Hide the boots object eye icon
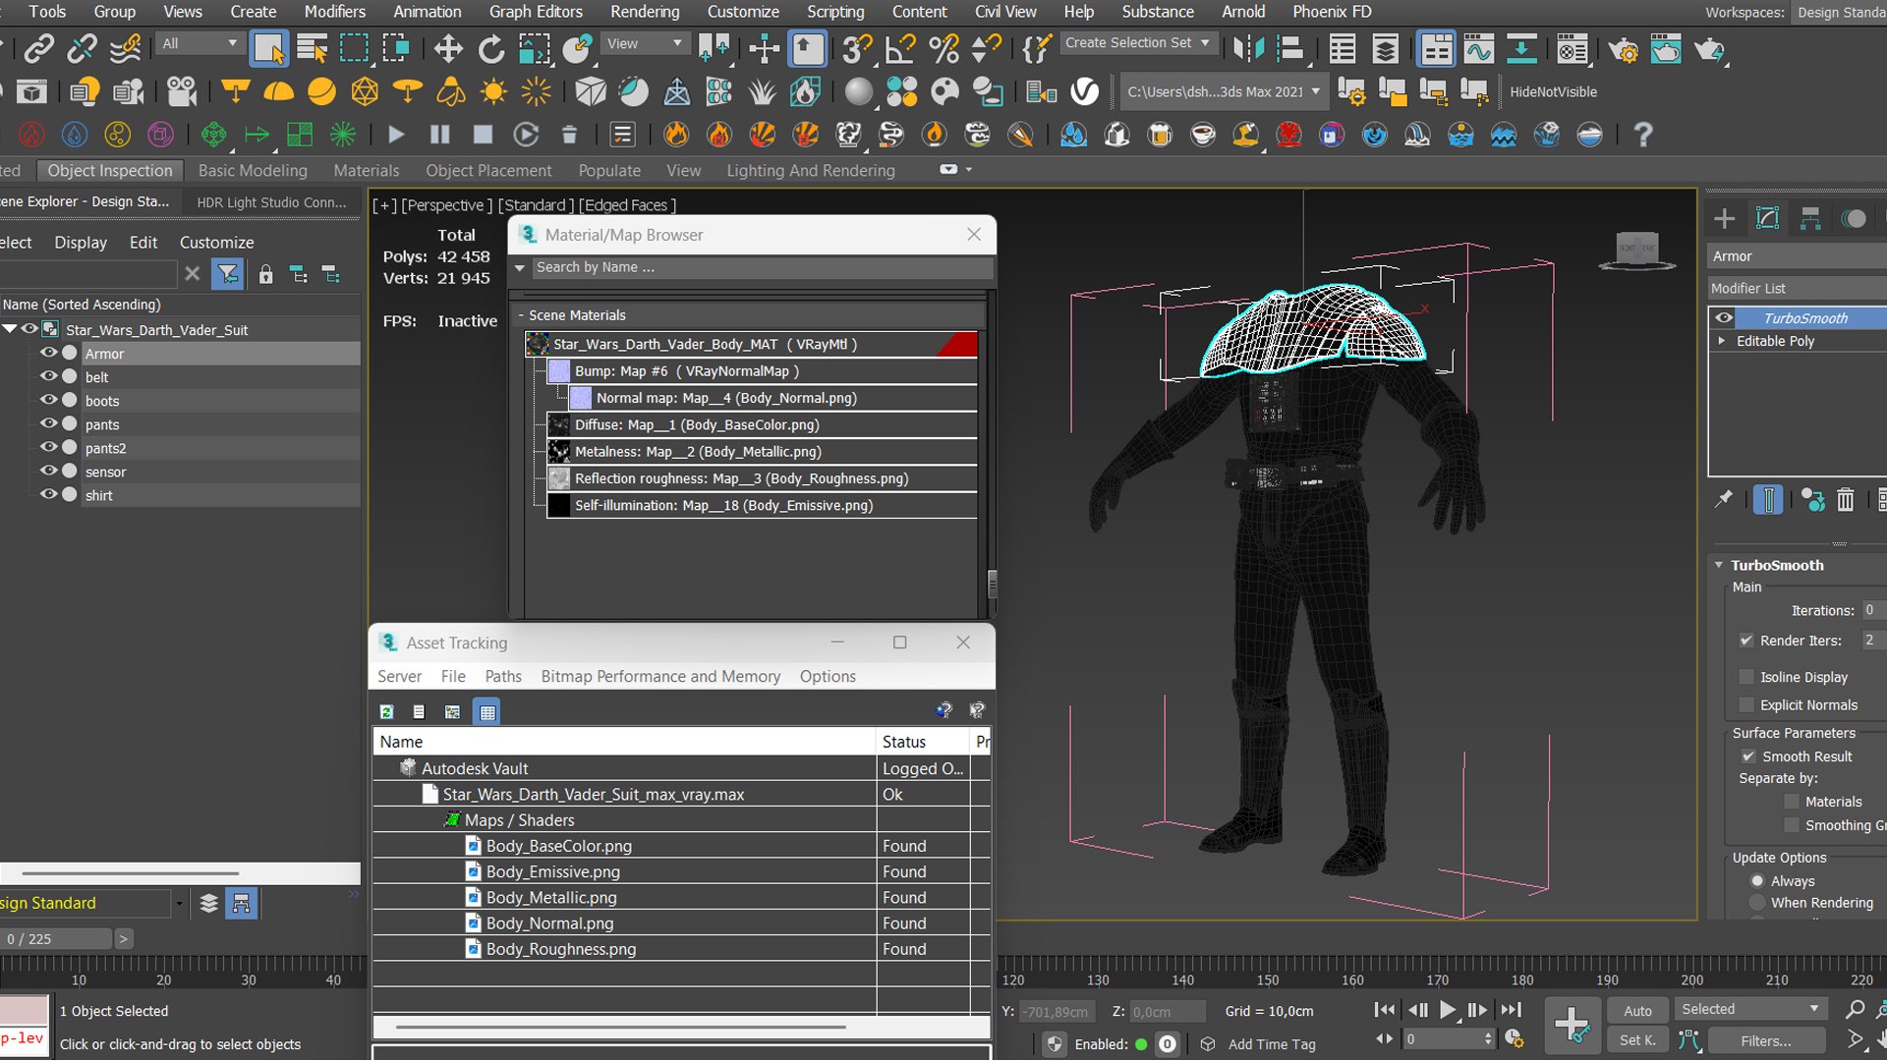This screenshot has width=1887, height=1061. [x=47, y=400]
